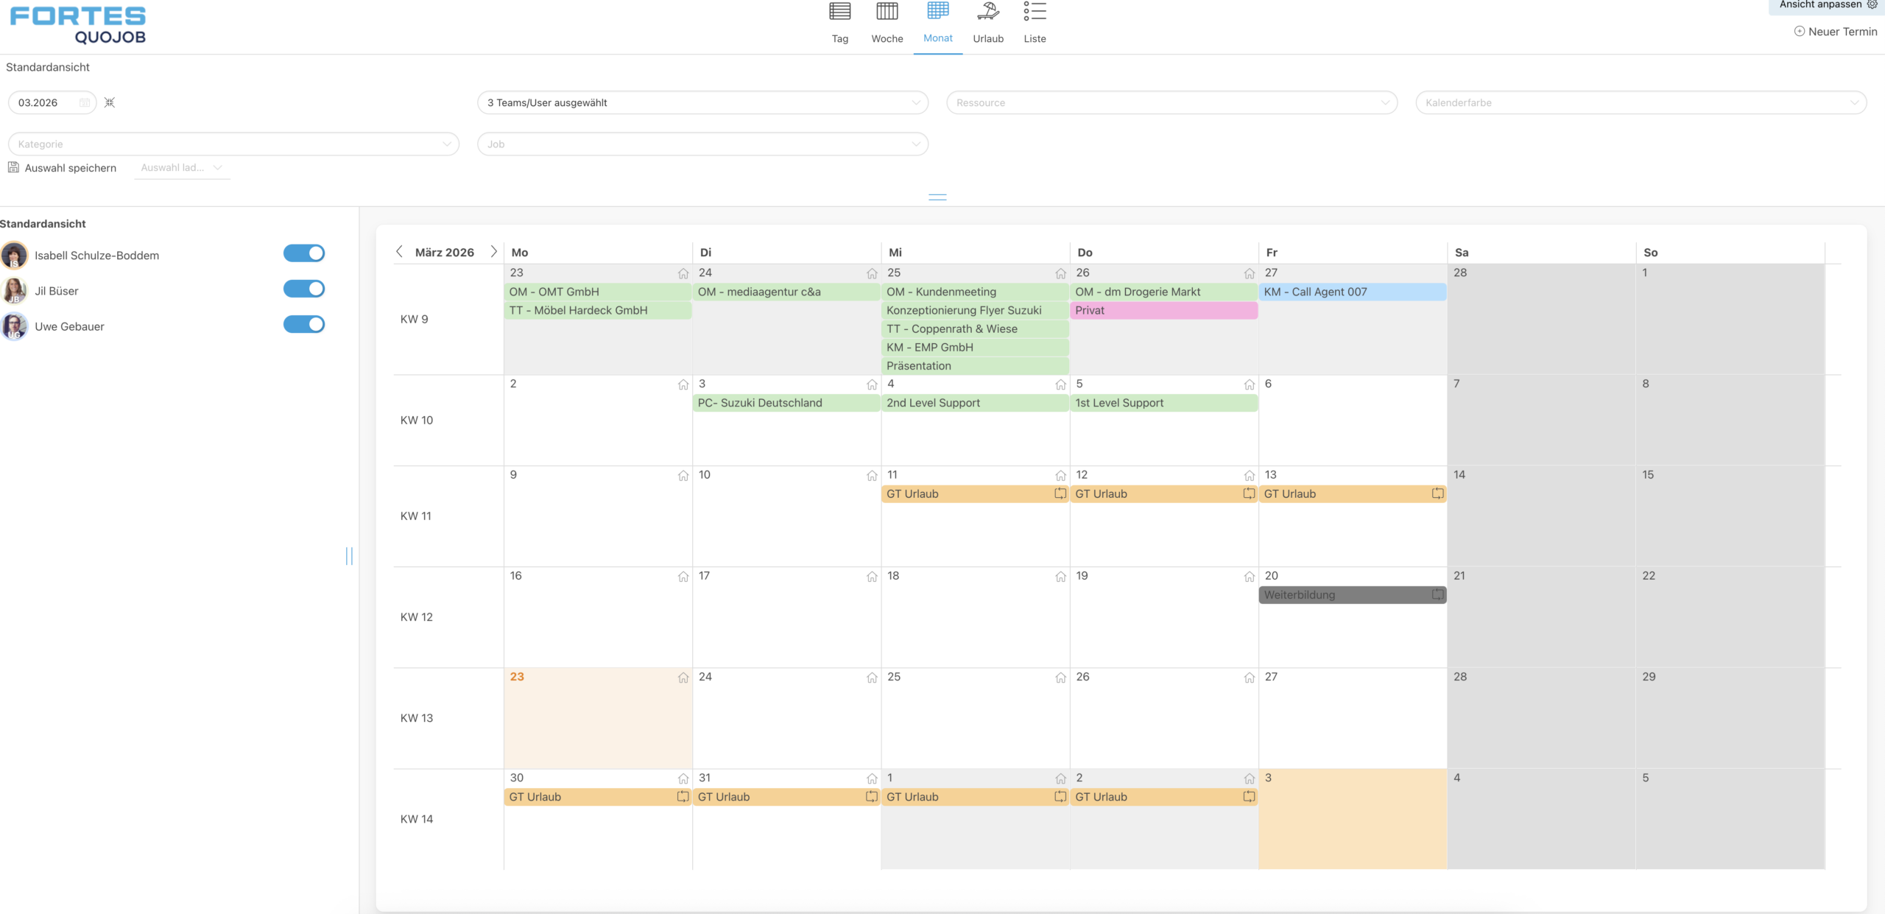
Task: Click the save icon next to Auswahl speichern
Action: point(13,167)
